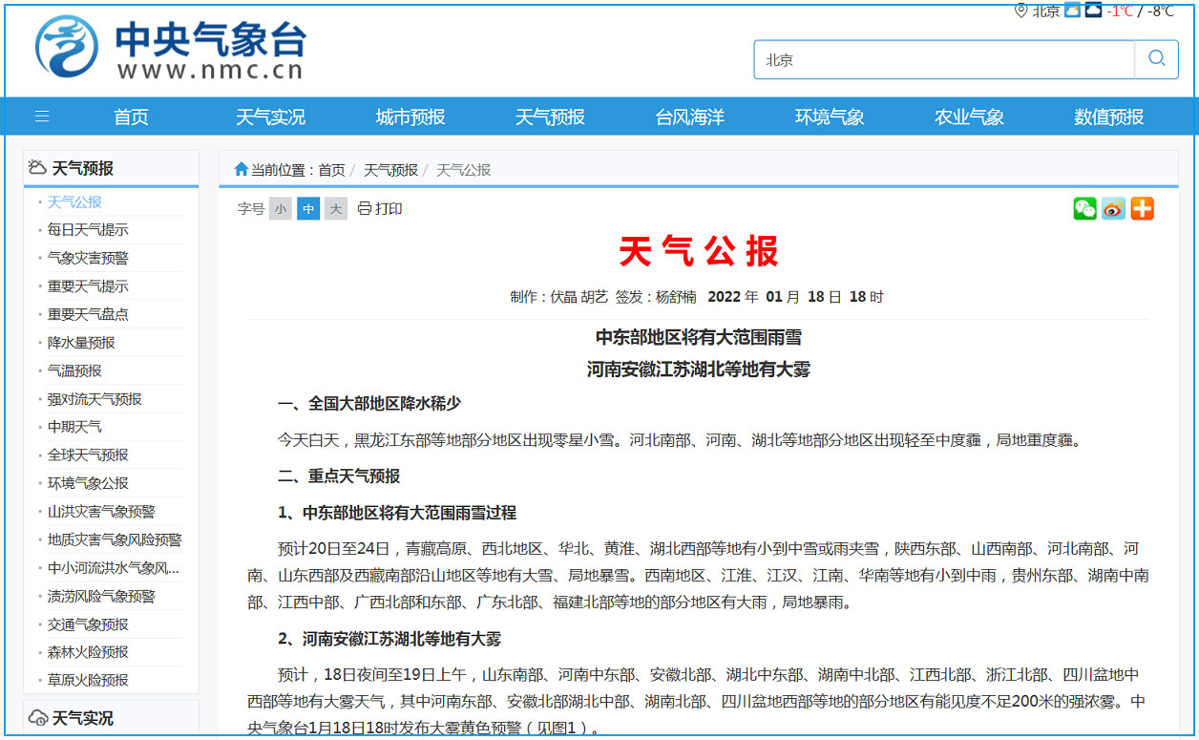Viewport: 1199px width, 740px height.
Task: Open the orange plus share icon
Action: coord(1142,208)
